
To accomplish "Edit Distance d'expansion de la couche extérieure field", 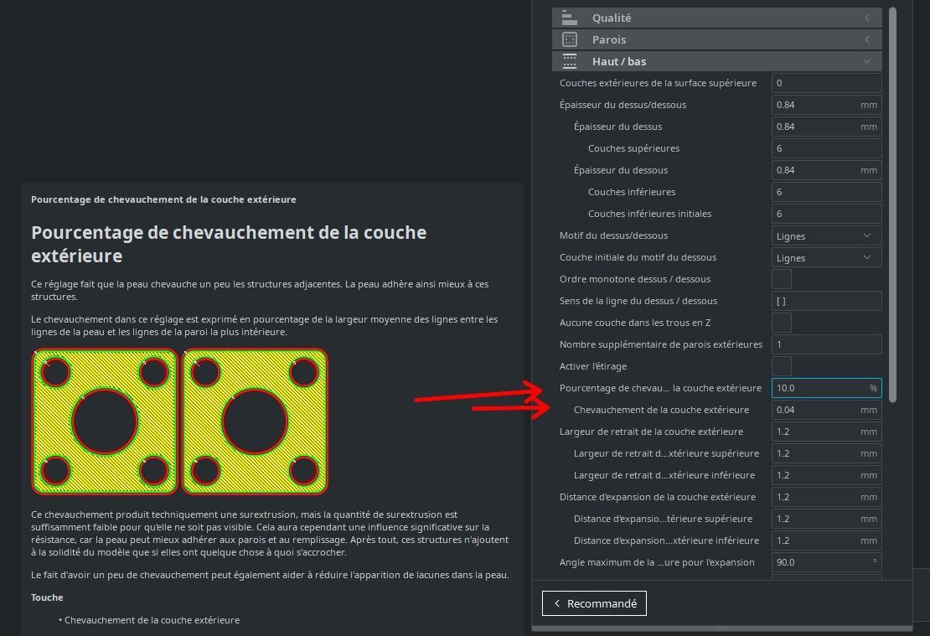I will (x=826, y=497).
